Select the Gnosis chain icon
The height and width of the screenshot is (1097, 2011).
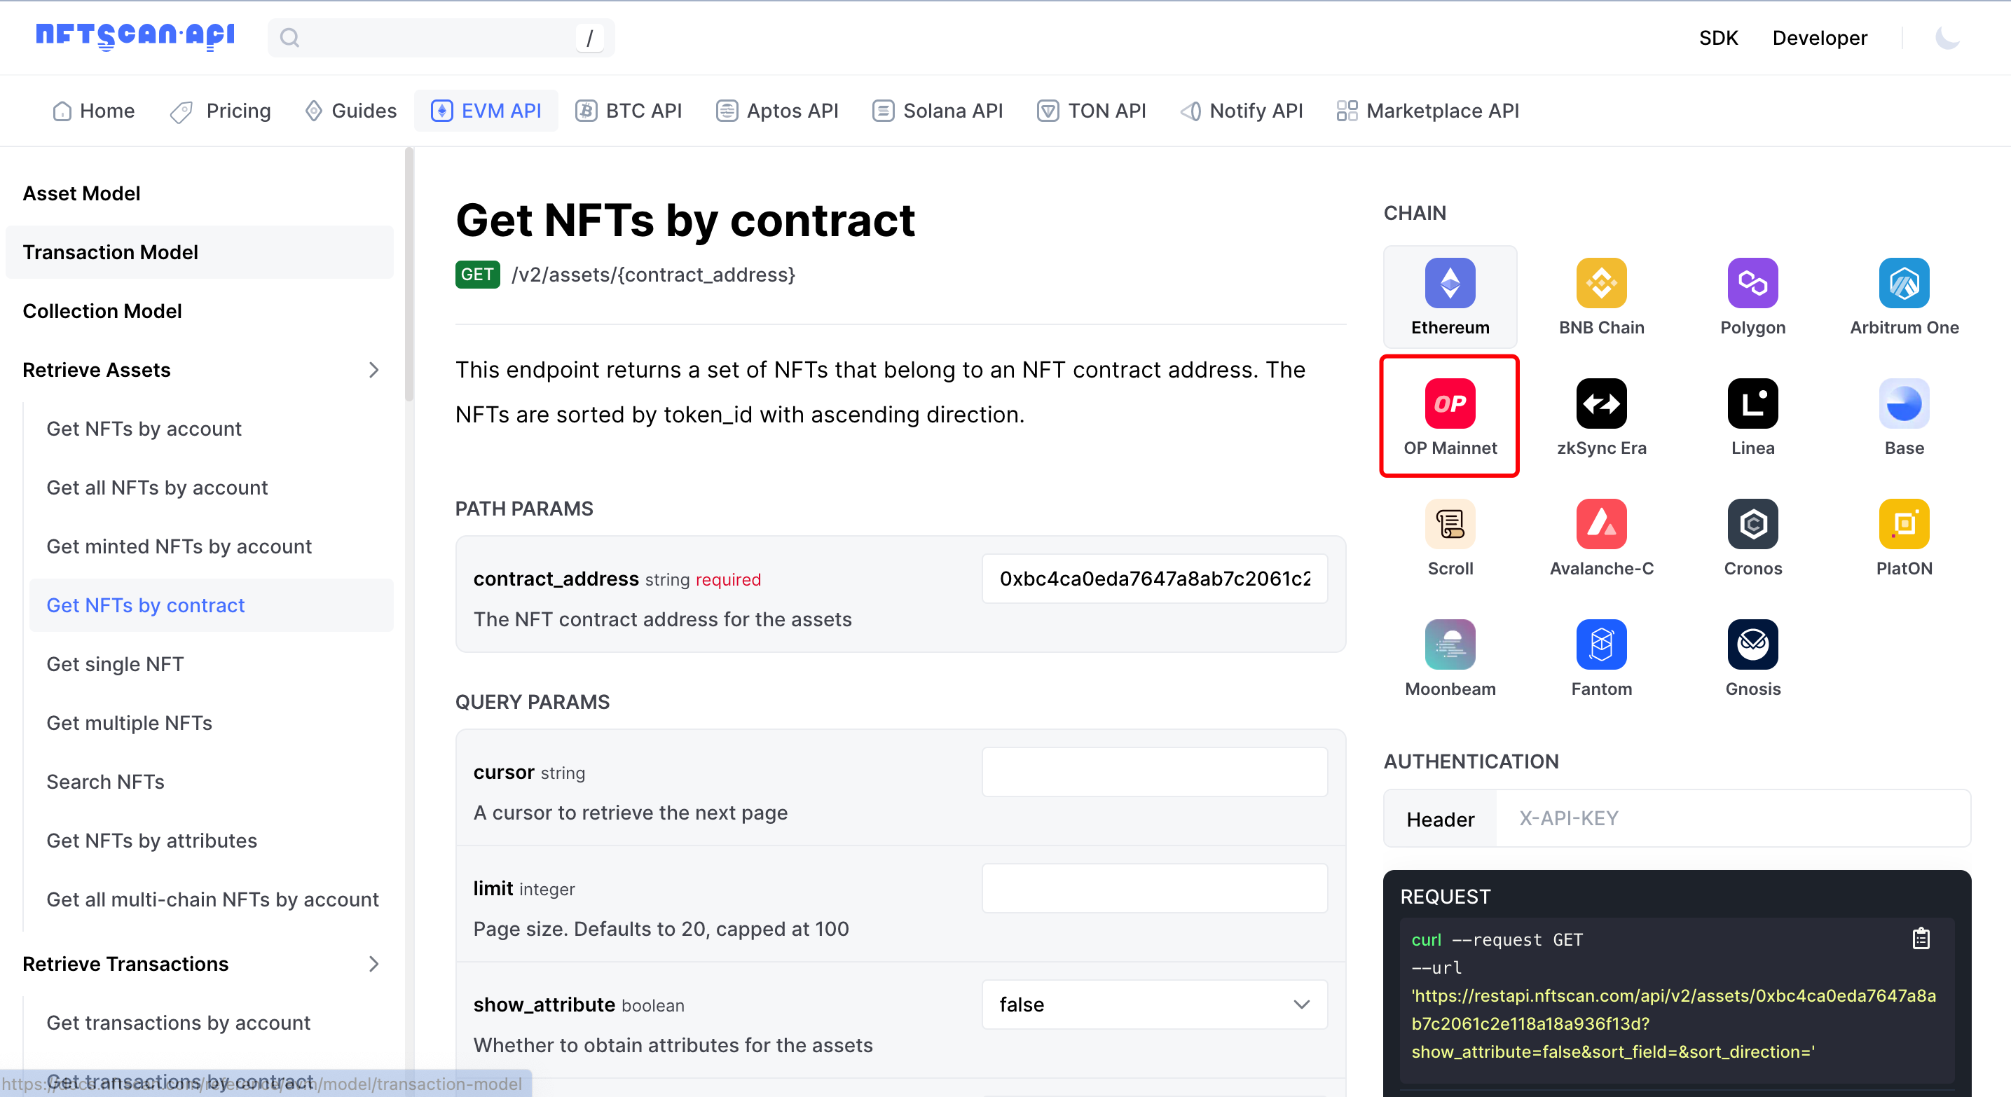1752,644
